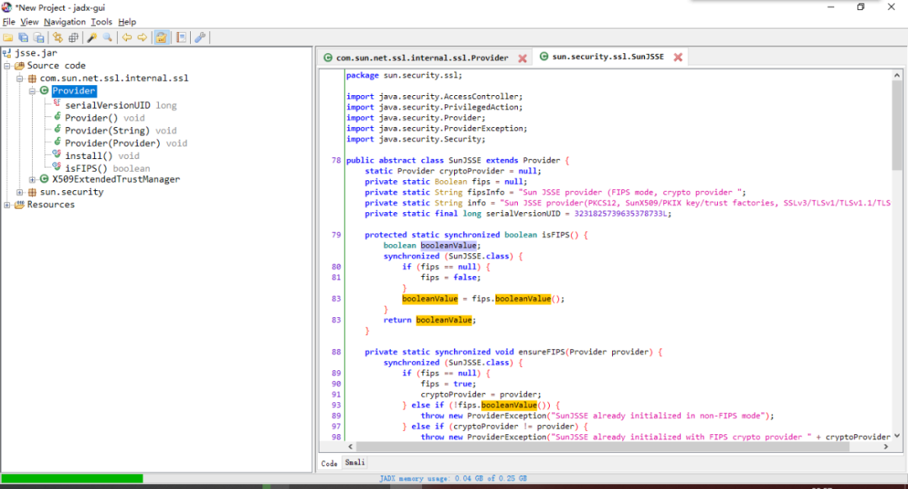
Task: Select the Provider(String) constructor entry
Action: [120, 131]
